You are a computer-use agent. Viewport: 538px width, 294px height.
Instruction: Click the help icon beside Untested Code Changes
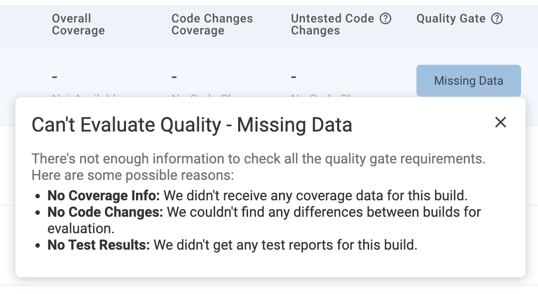pyautogui.click(x=385, y=19)
